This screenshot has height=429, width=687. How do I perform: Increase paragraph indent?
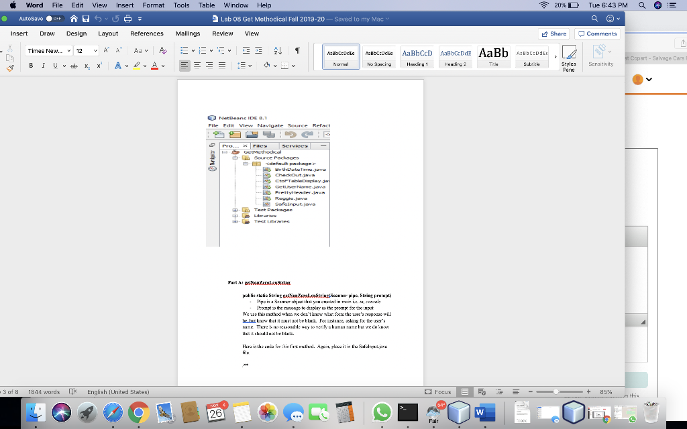click(x=258, y=51)
